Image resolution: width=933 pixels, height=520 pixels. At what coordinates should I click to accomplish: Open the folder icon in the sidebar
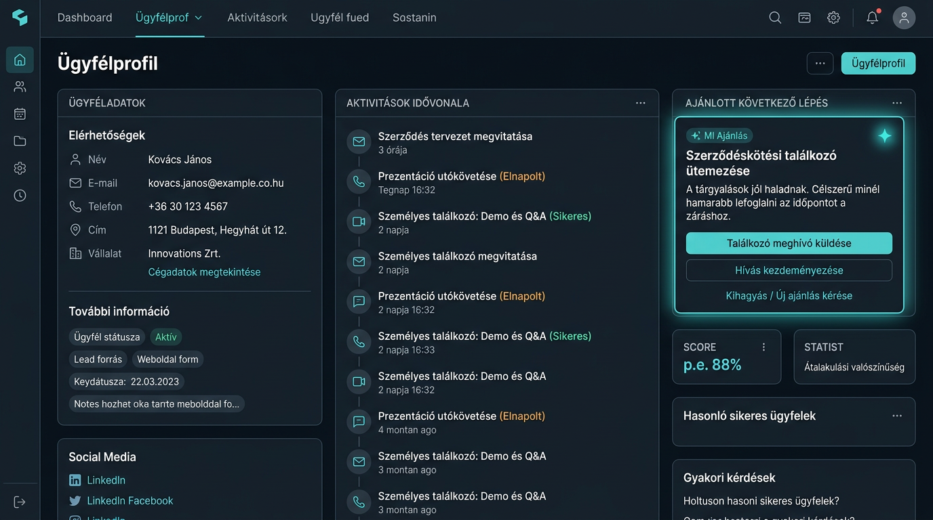click(x=20, y=141)
